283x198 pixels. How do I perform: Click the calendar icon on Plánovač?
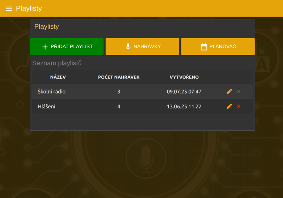pos(204,47)
